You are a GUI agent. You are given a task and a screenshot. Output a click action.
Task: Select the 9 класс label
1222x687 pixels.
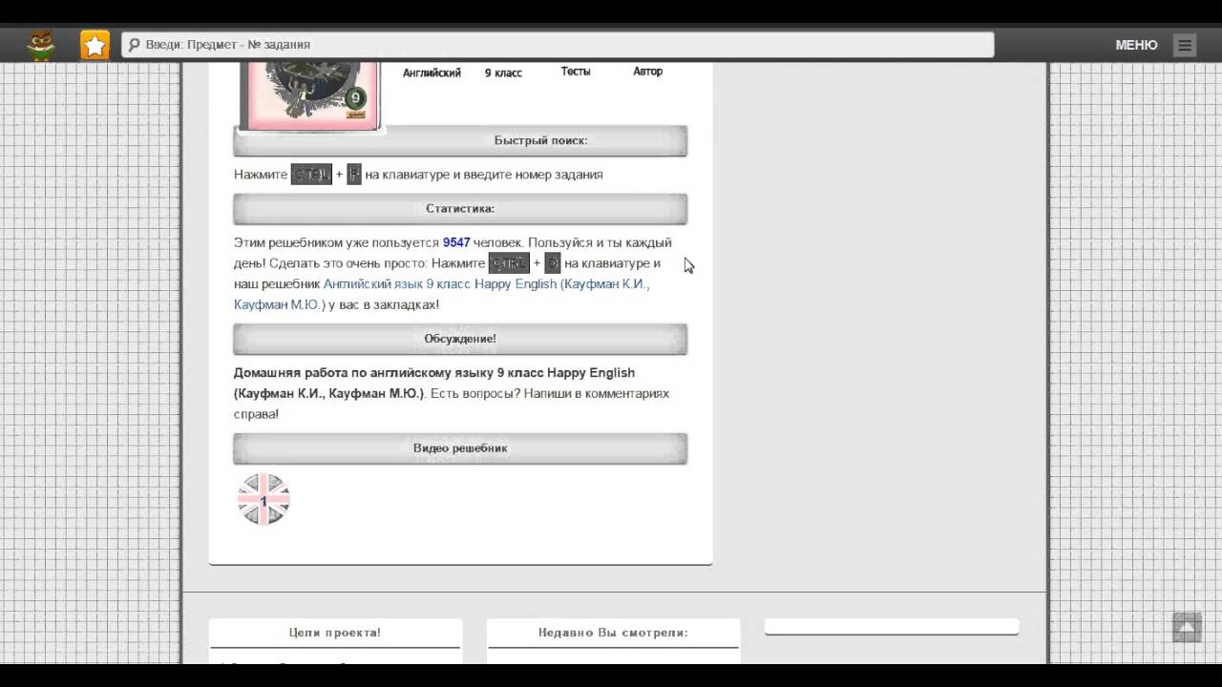(503, 73)
